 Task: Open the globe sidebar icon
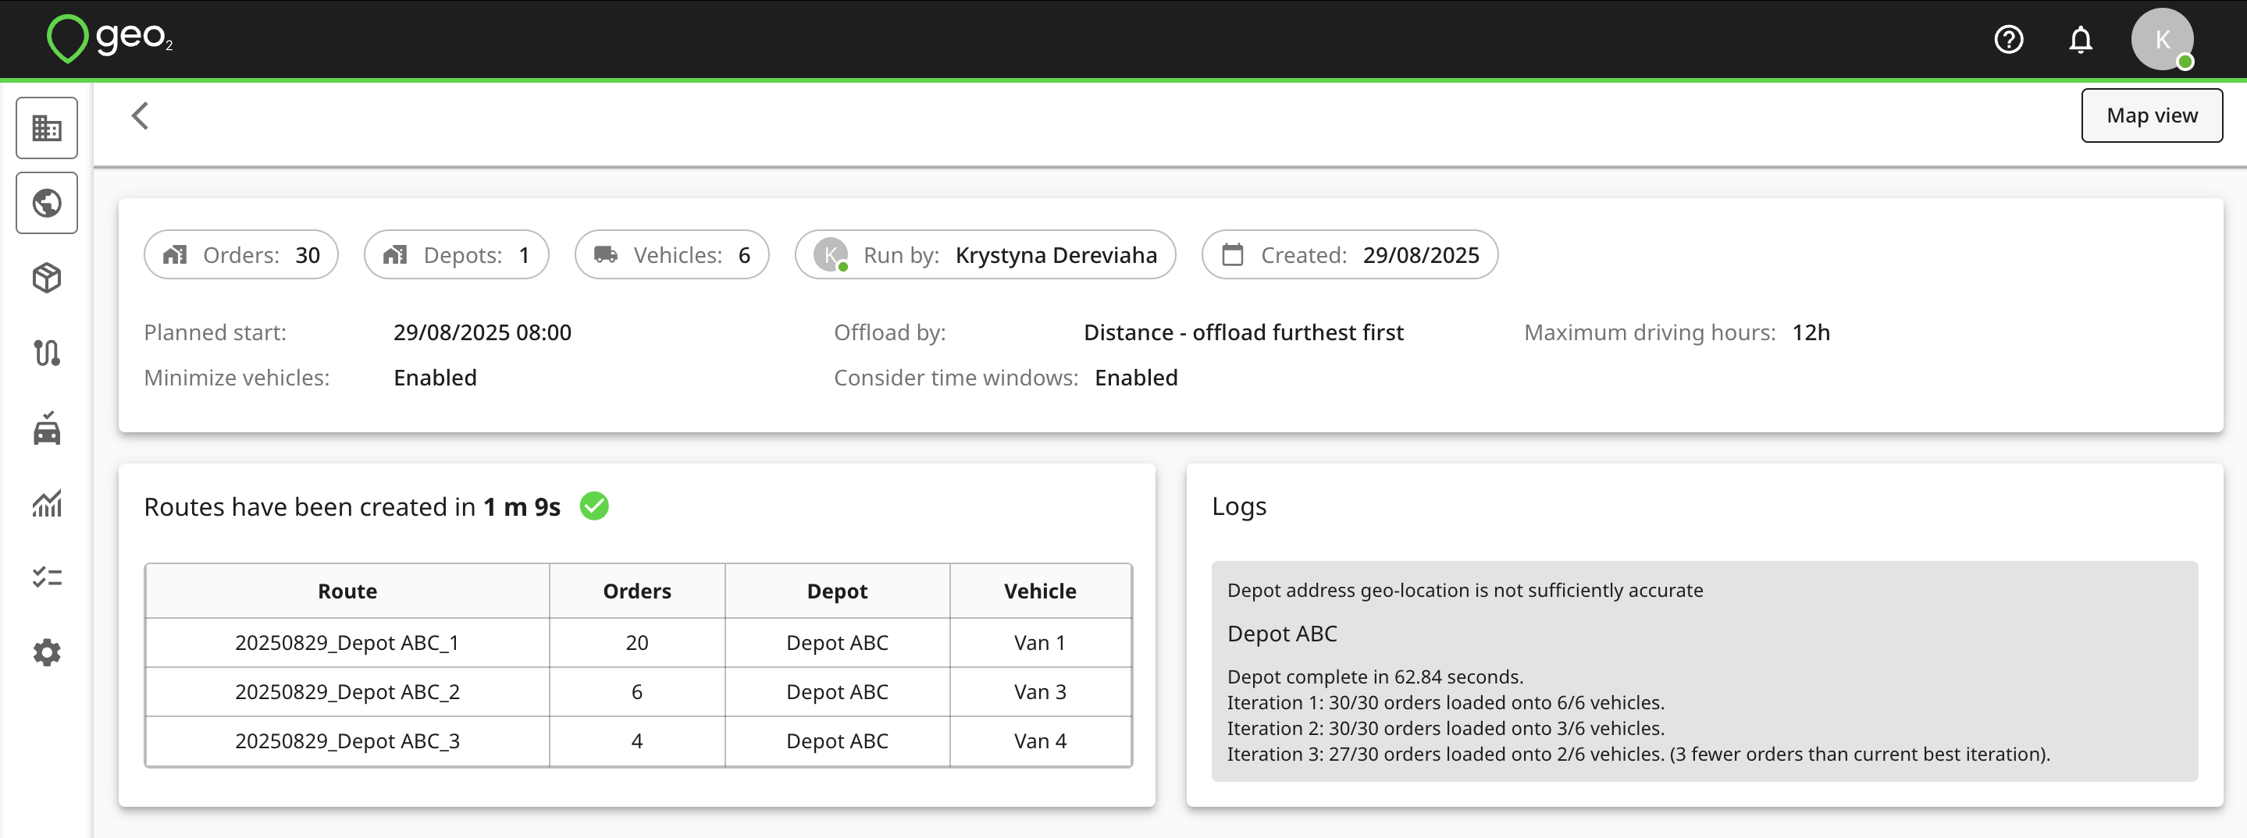[47, 203]
